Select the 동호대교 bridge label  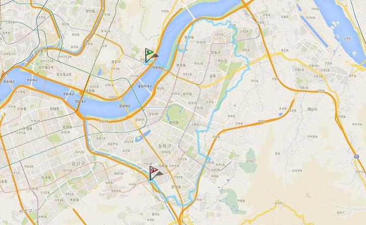[9, 82]
